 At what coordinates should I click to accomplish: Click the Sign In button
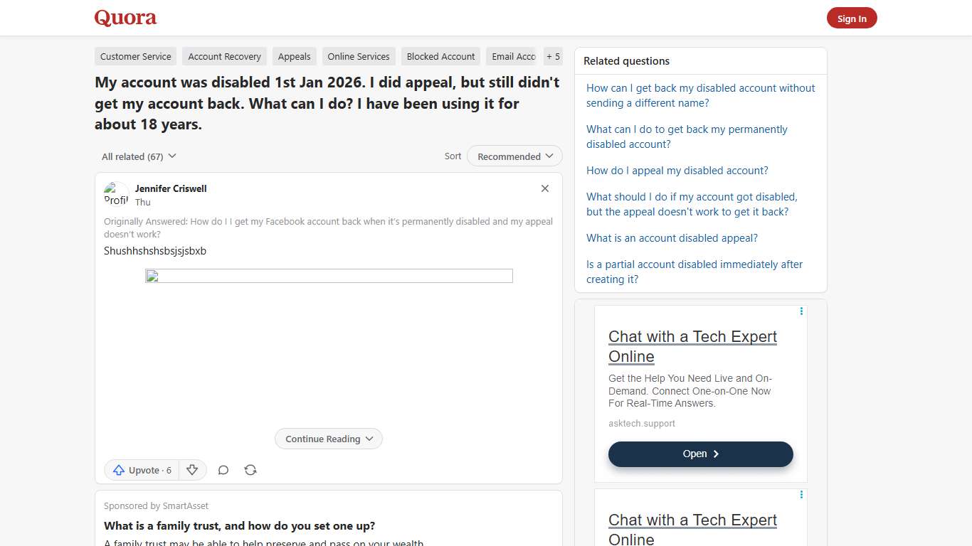tap(852, 18)
